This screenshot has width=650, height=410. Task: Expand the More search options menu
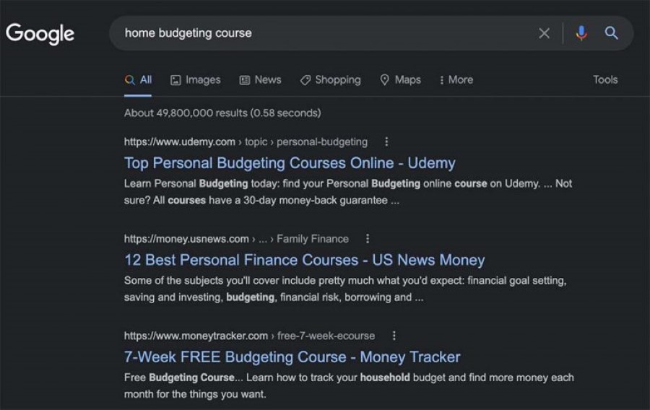(456, 80)
